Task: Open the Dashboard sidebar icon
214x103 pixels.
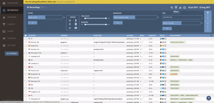Action: [x=4, y=3]
